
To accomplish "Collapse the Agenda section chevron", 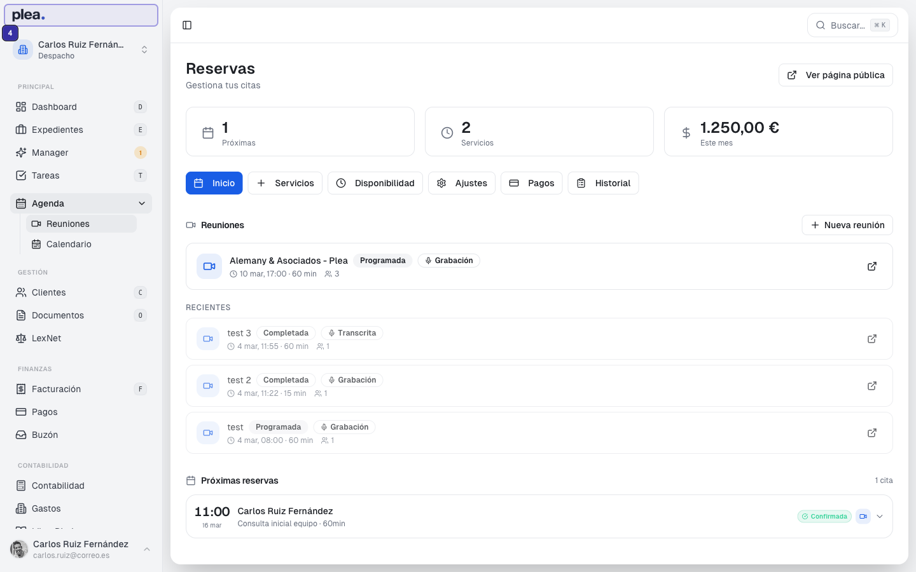I will pyautogui.click(x=142, y=203).
